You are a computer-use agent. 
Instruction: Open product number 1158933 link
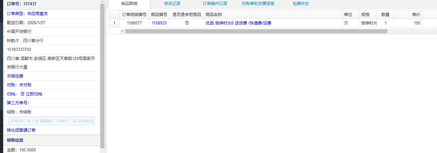point(159,23)
